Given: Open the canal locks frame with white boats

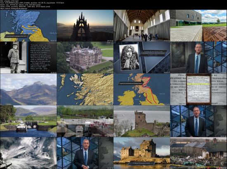Looking at the screenshot, I should click(x=28, y=121).
